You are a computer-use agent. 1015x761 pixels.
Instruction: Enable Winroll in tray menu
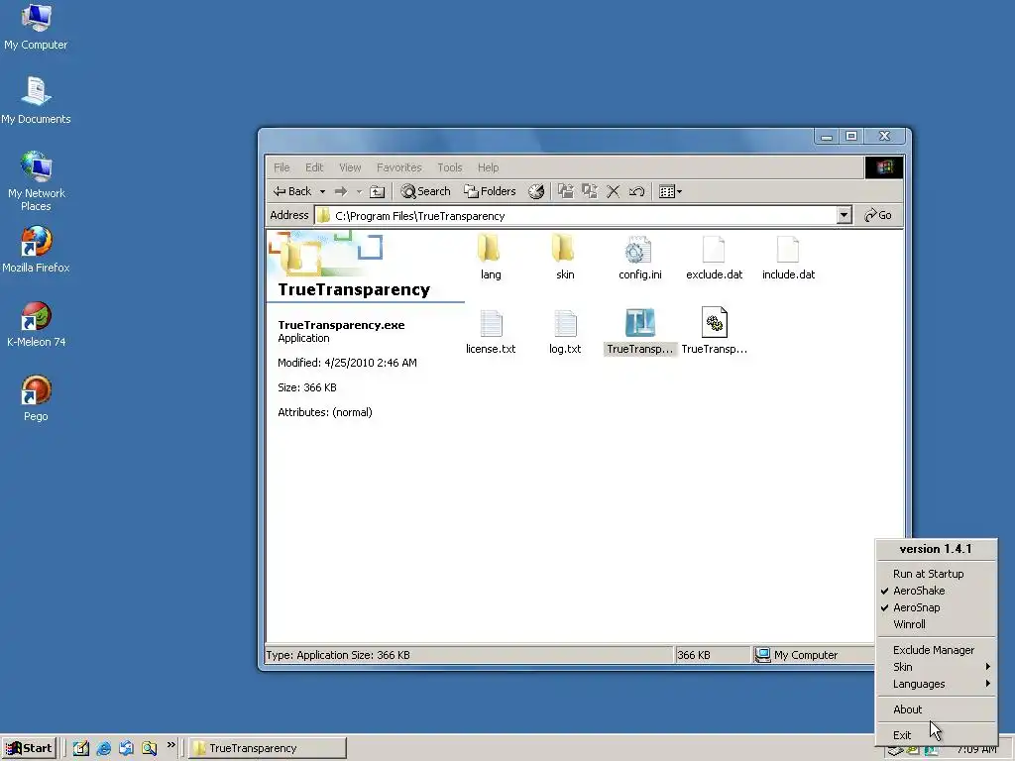pyautogui.click(x=936, y=624)
